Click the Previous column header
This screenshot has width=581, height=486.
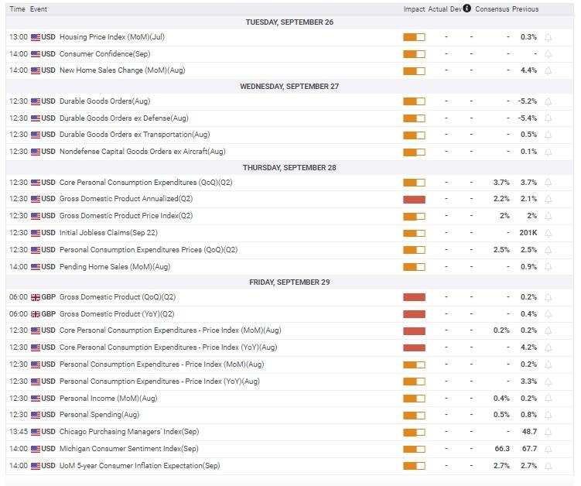click(525, 9)
